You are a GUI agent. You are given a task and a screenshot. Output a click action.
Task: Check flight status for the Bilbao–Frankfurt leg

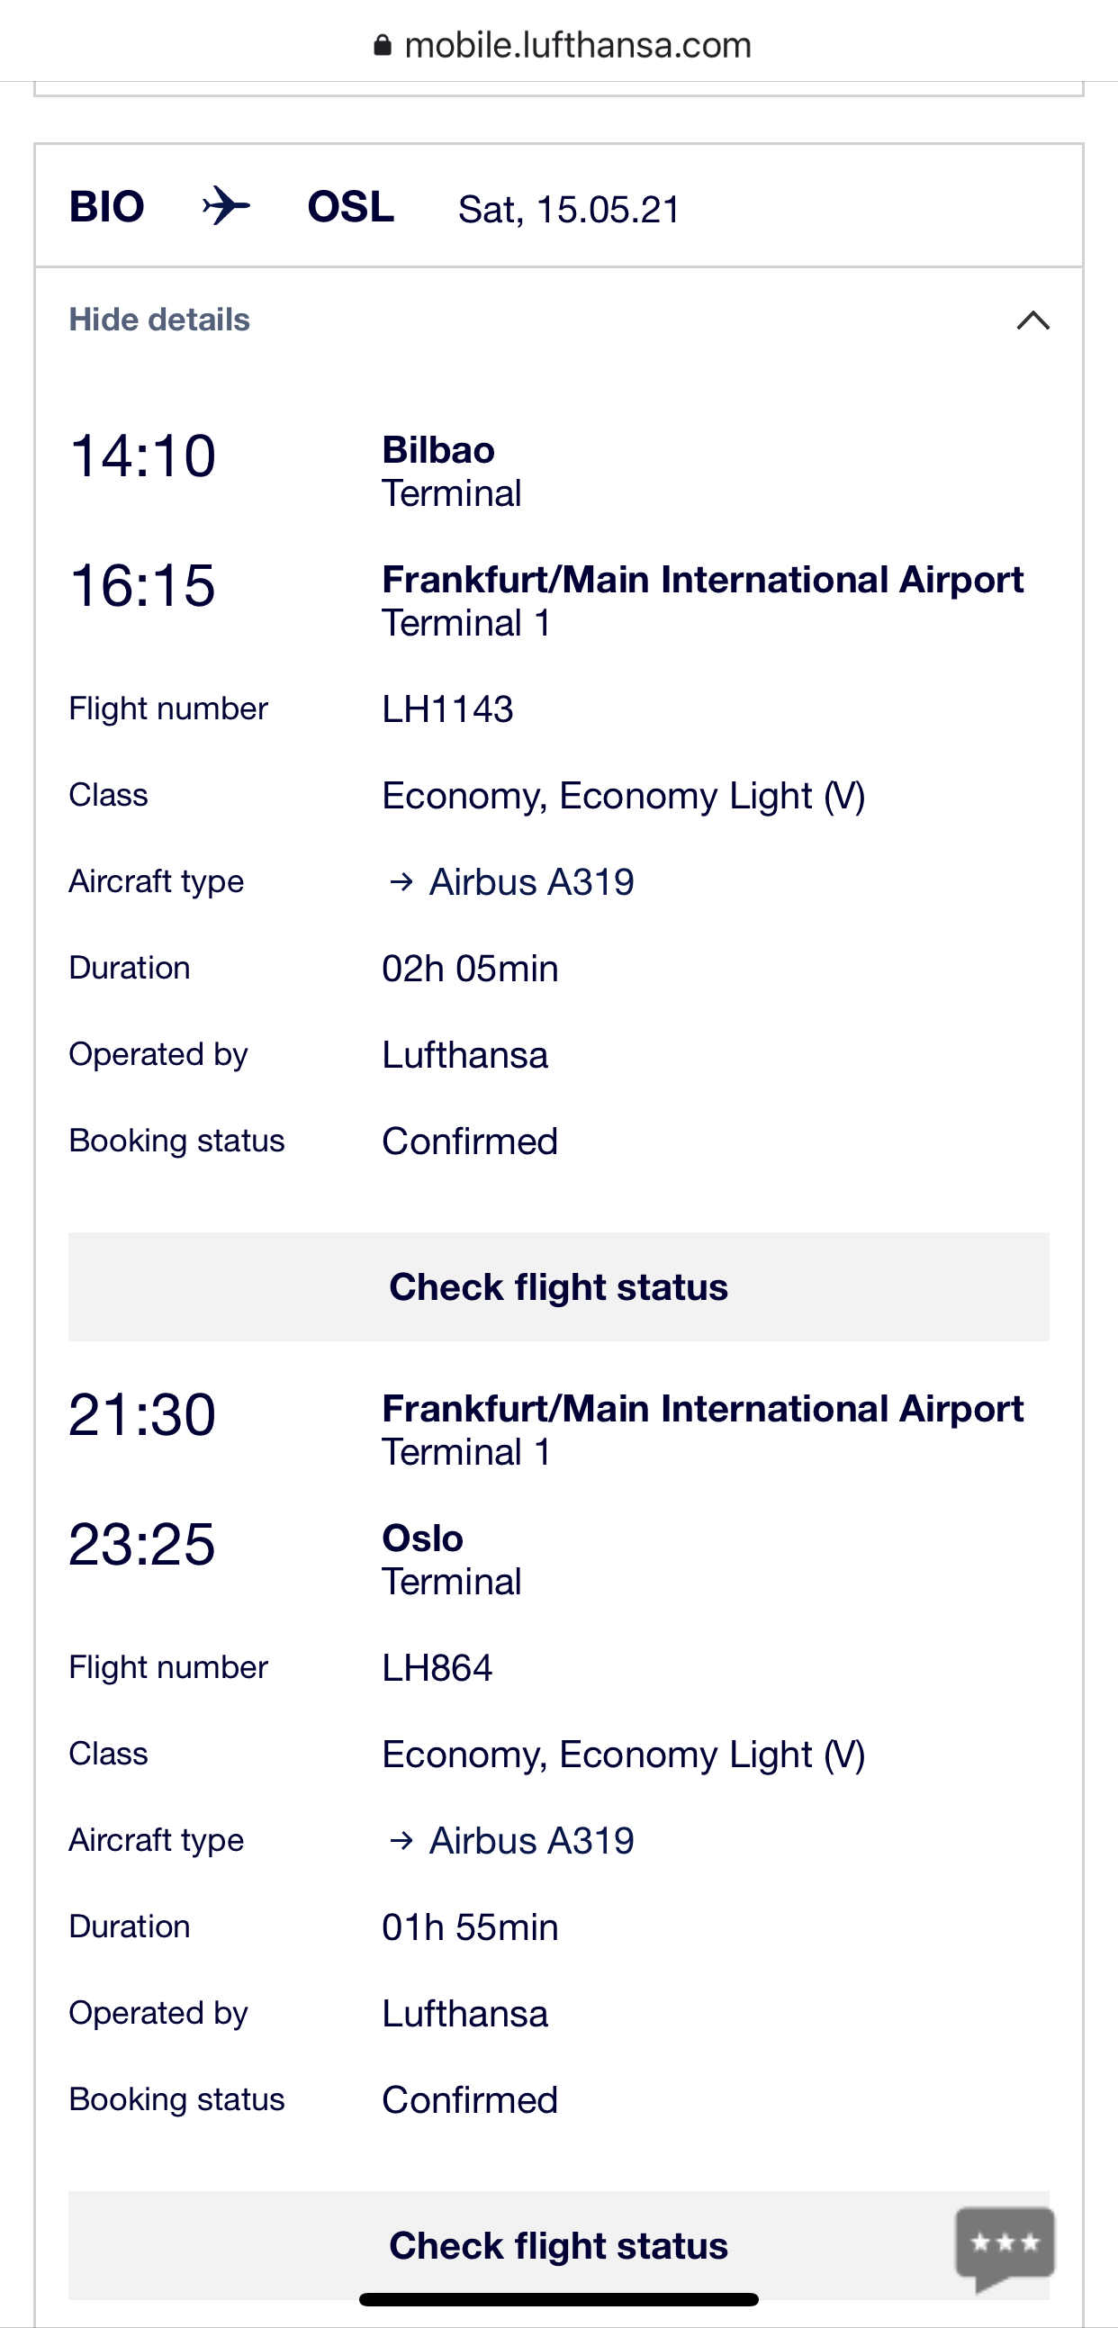558,1287
